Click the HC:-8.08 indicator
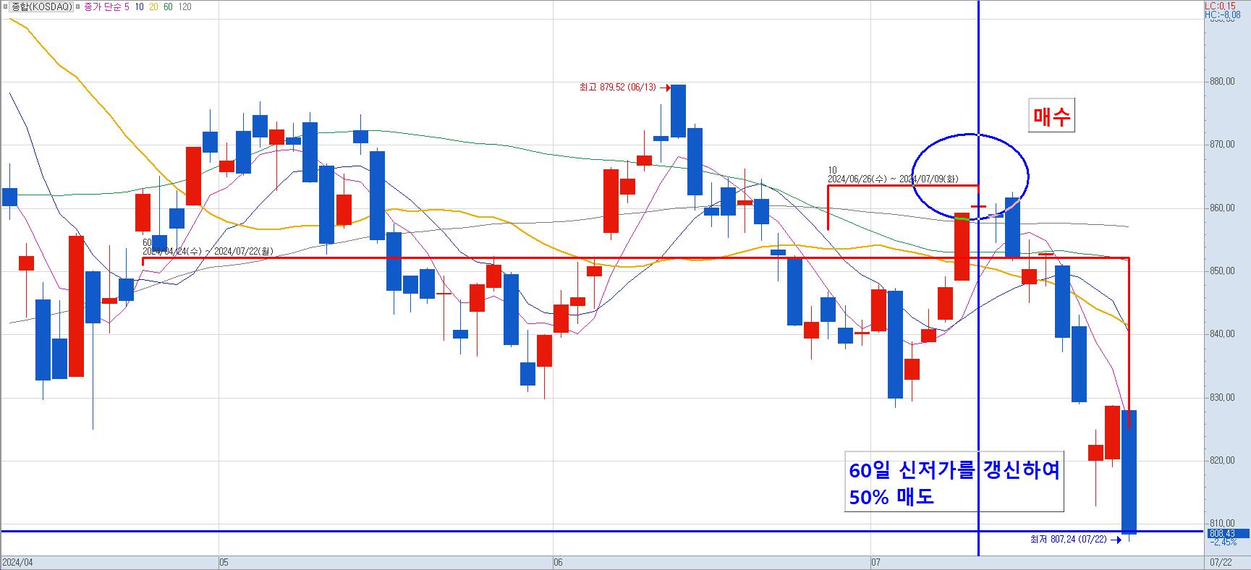 1222,14
